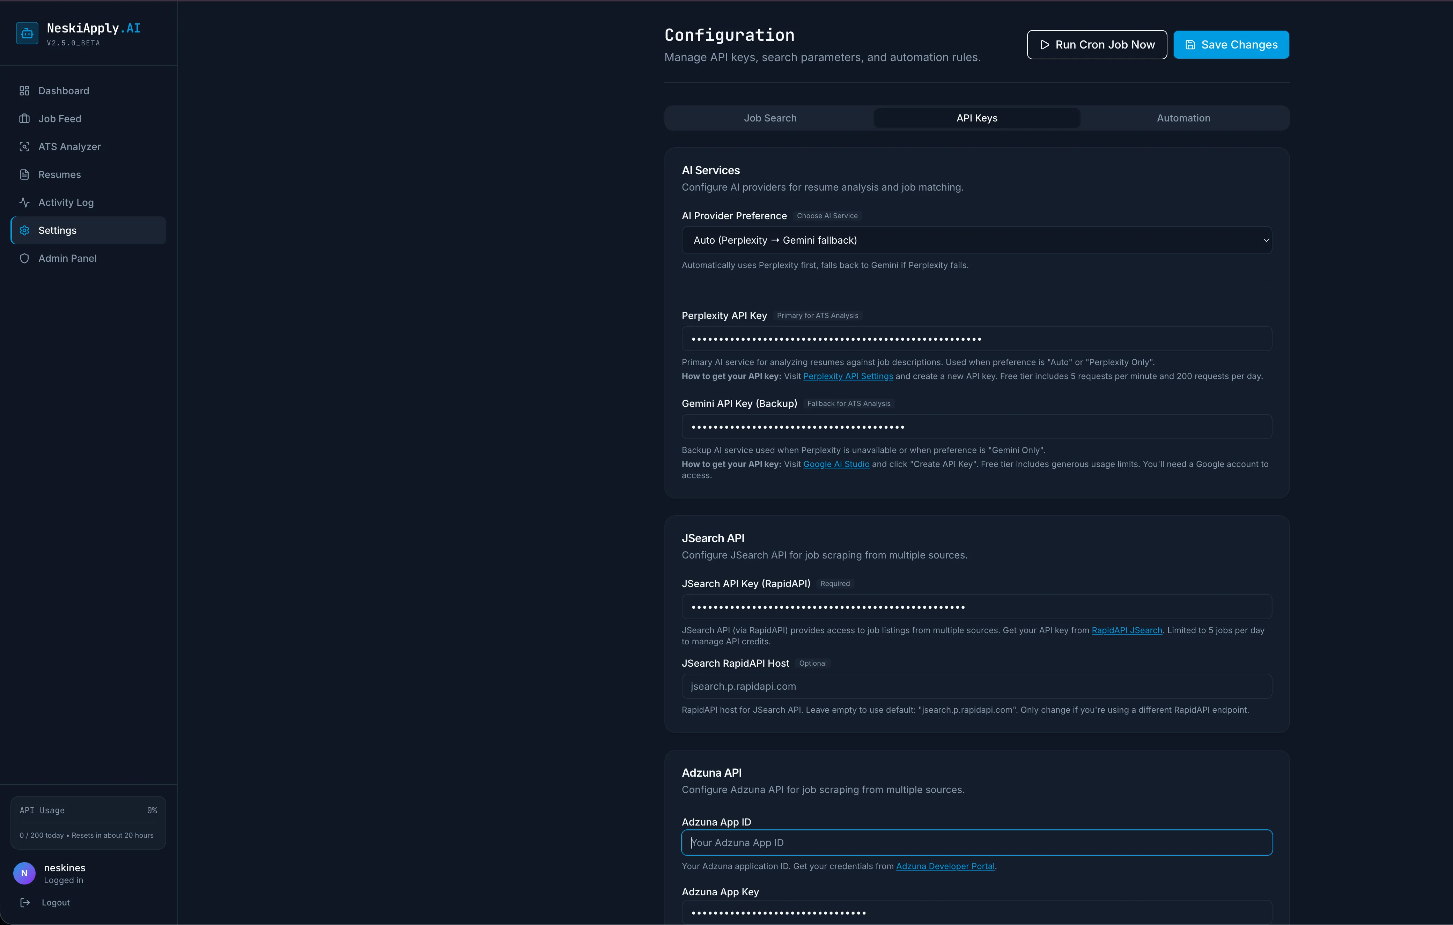Open the Activity Log

click(x=88, y=202)
